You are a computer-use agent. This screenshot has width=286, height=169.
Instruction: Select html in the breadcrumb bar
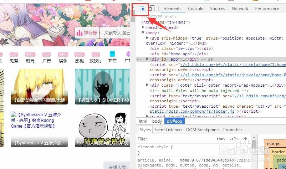(x=143, y=121)
